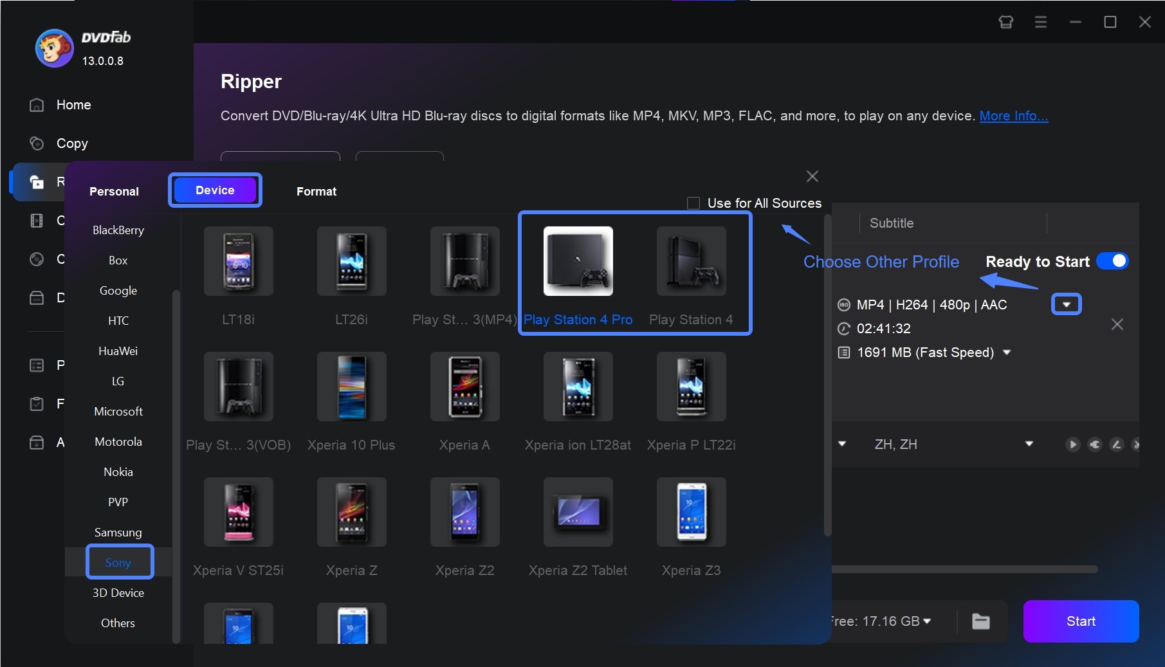1165x667 pixels.
Task: Select HTC brand category
Action: tap(118, 321)
